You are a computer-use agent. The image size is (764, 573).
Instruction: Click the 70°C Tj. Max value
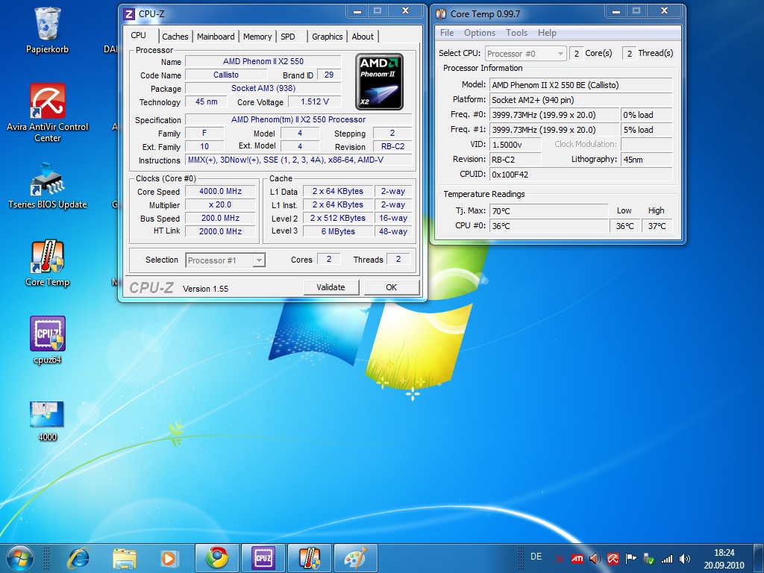point(548,211)
